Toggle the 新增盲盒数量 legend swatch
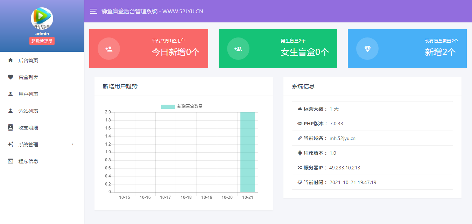Screen dimensions: 472x224 (x=168, y=106)
